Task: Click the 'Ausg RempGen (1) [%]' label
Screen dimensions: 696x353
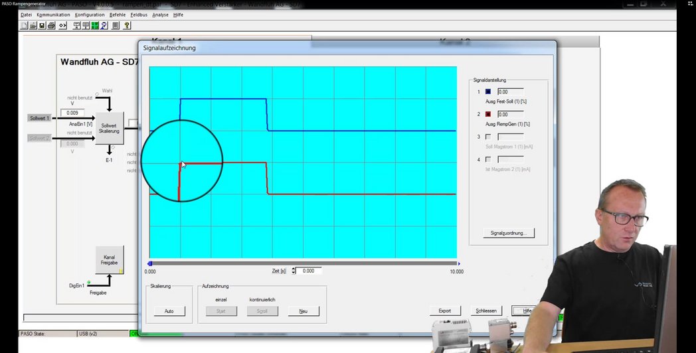Action: click(x=507, y=124)
